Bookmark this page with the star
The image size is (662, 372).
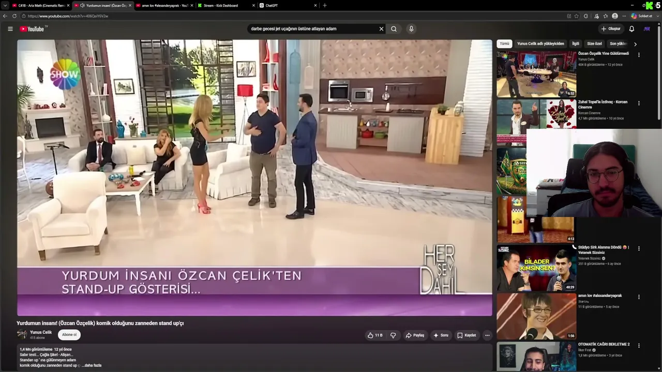(577, 16)
